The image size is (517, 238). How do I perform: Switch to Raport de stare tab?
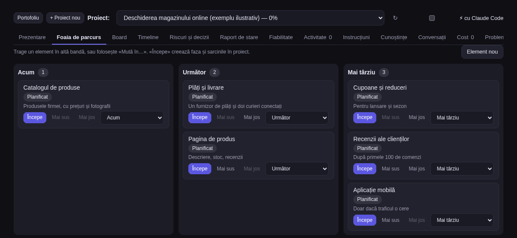239,37
